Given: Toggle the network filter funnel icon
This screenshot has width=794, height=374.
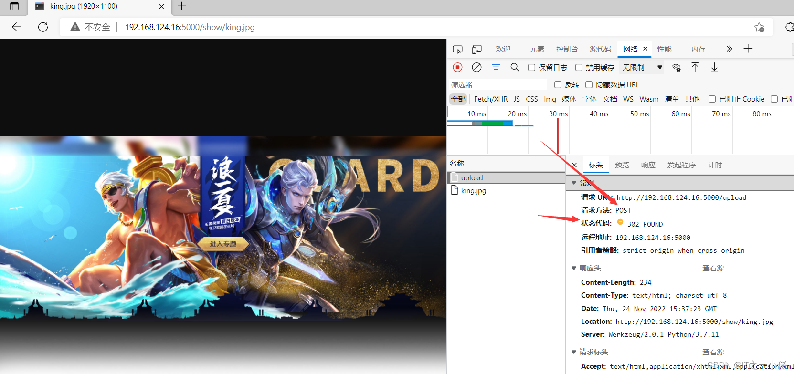Looking at the screenshot, I should point(496,67).
